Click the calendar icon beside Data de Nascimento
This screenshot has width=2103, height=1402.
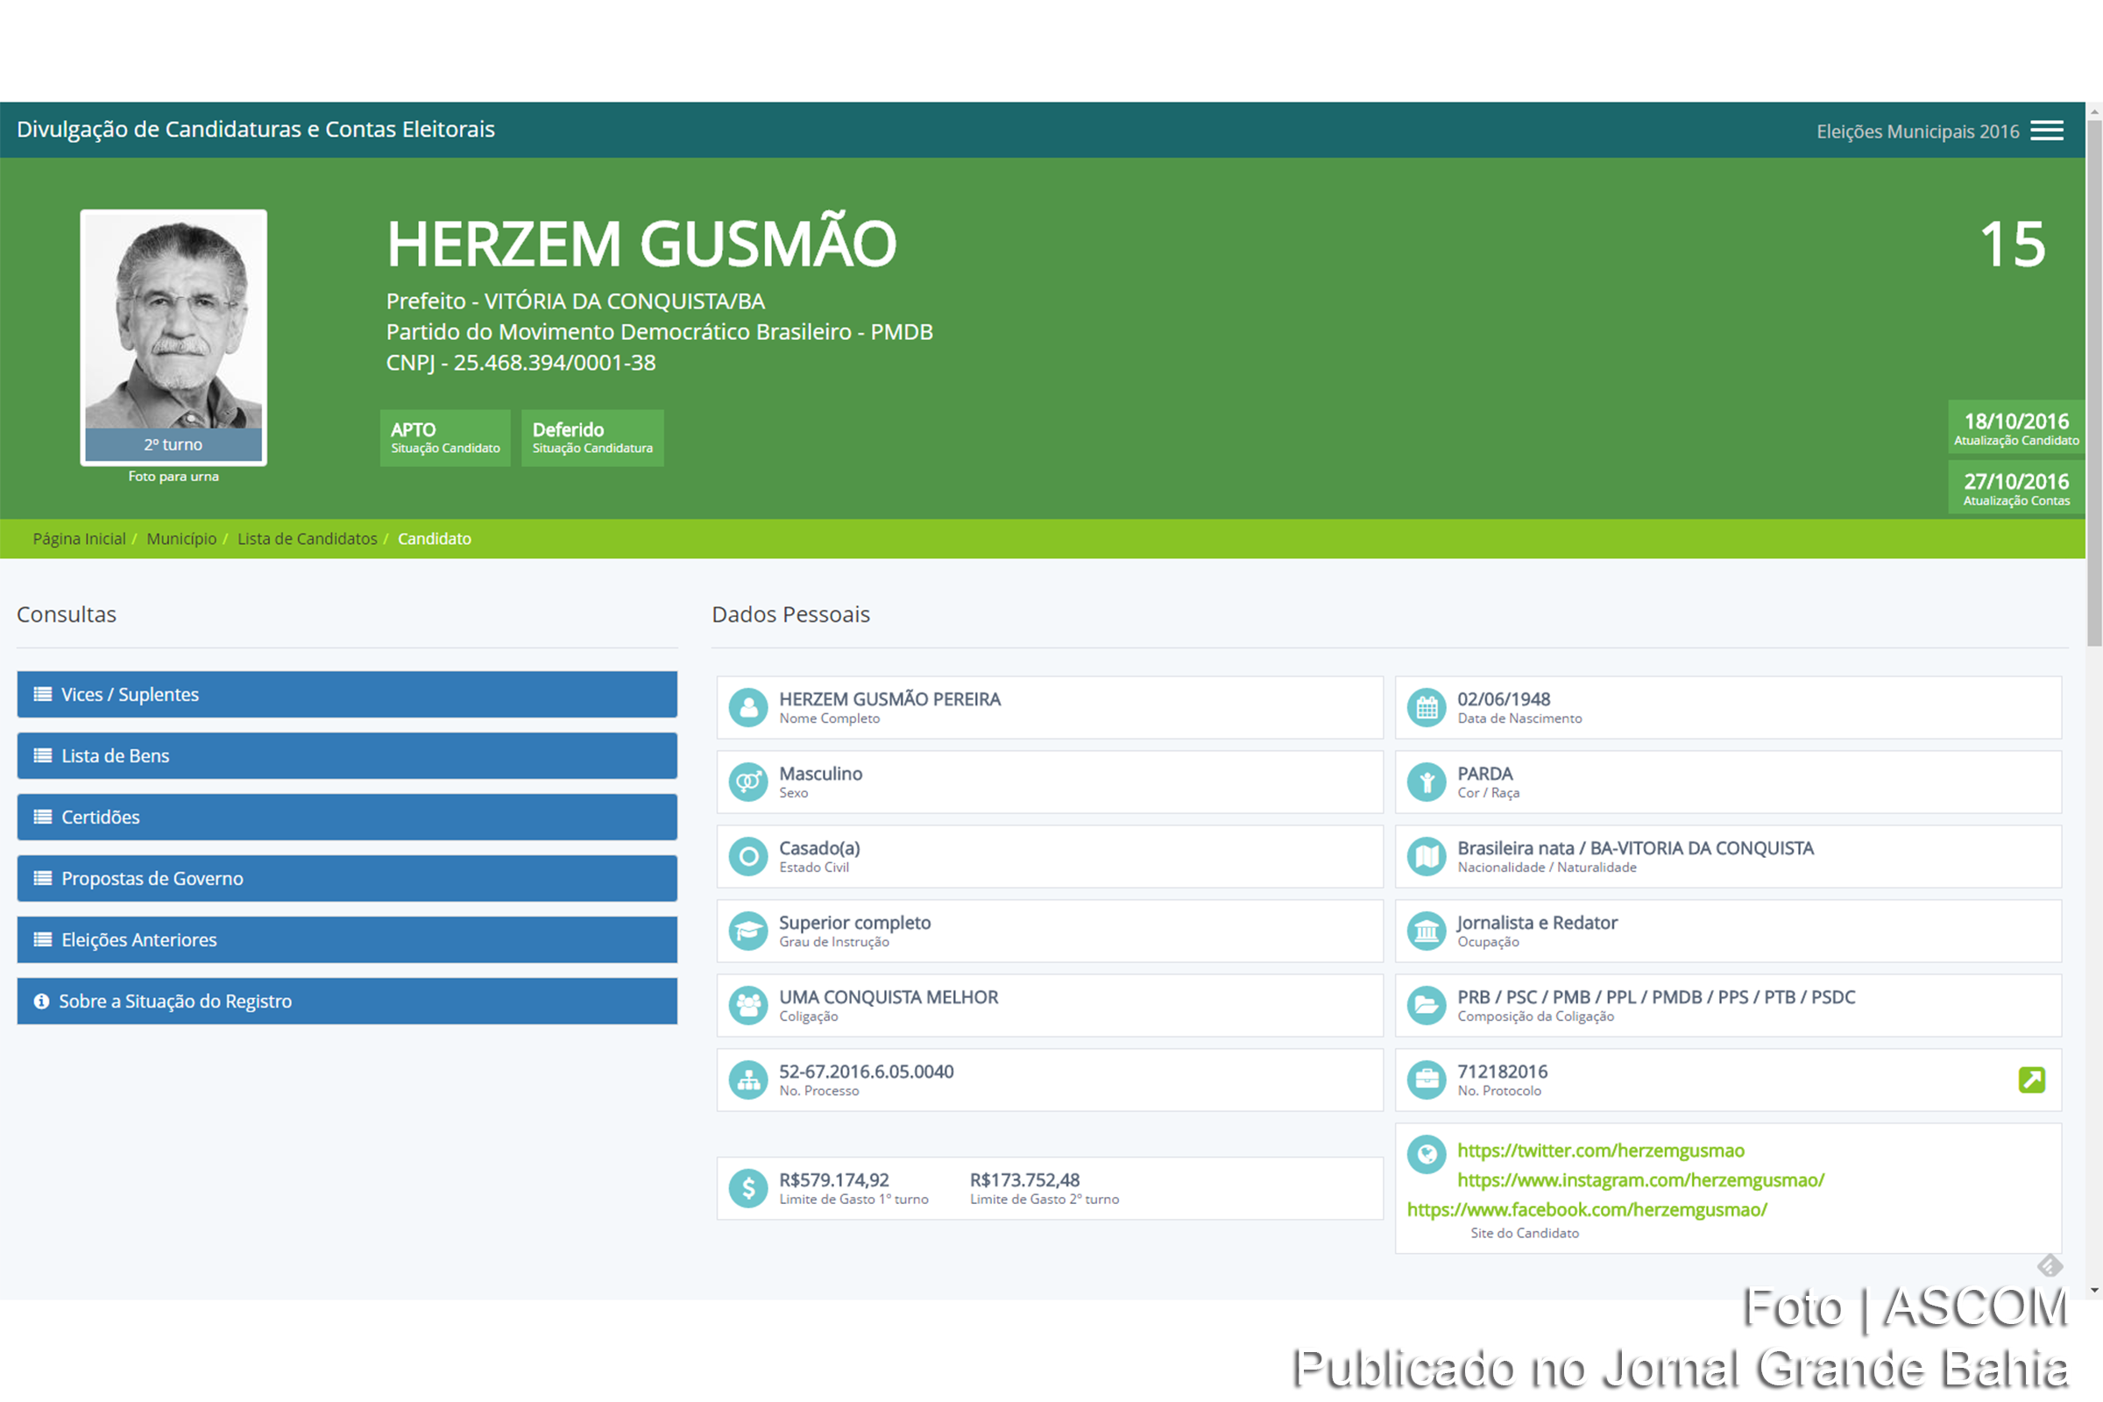tap(1427, 707)
